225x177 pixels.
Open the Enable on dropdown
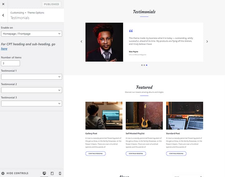pyautogui.click(x=31, y=34)
